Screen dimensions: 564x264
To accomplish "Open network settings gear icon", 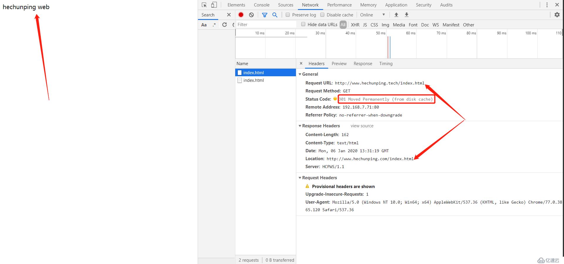I will [557, 15].
